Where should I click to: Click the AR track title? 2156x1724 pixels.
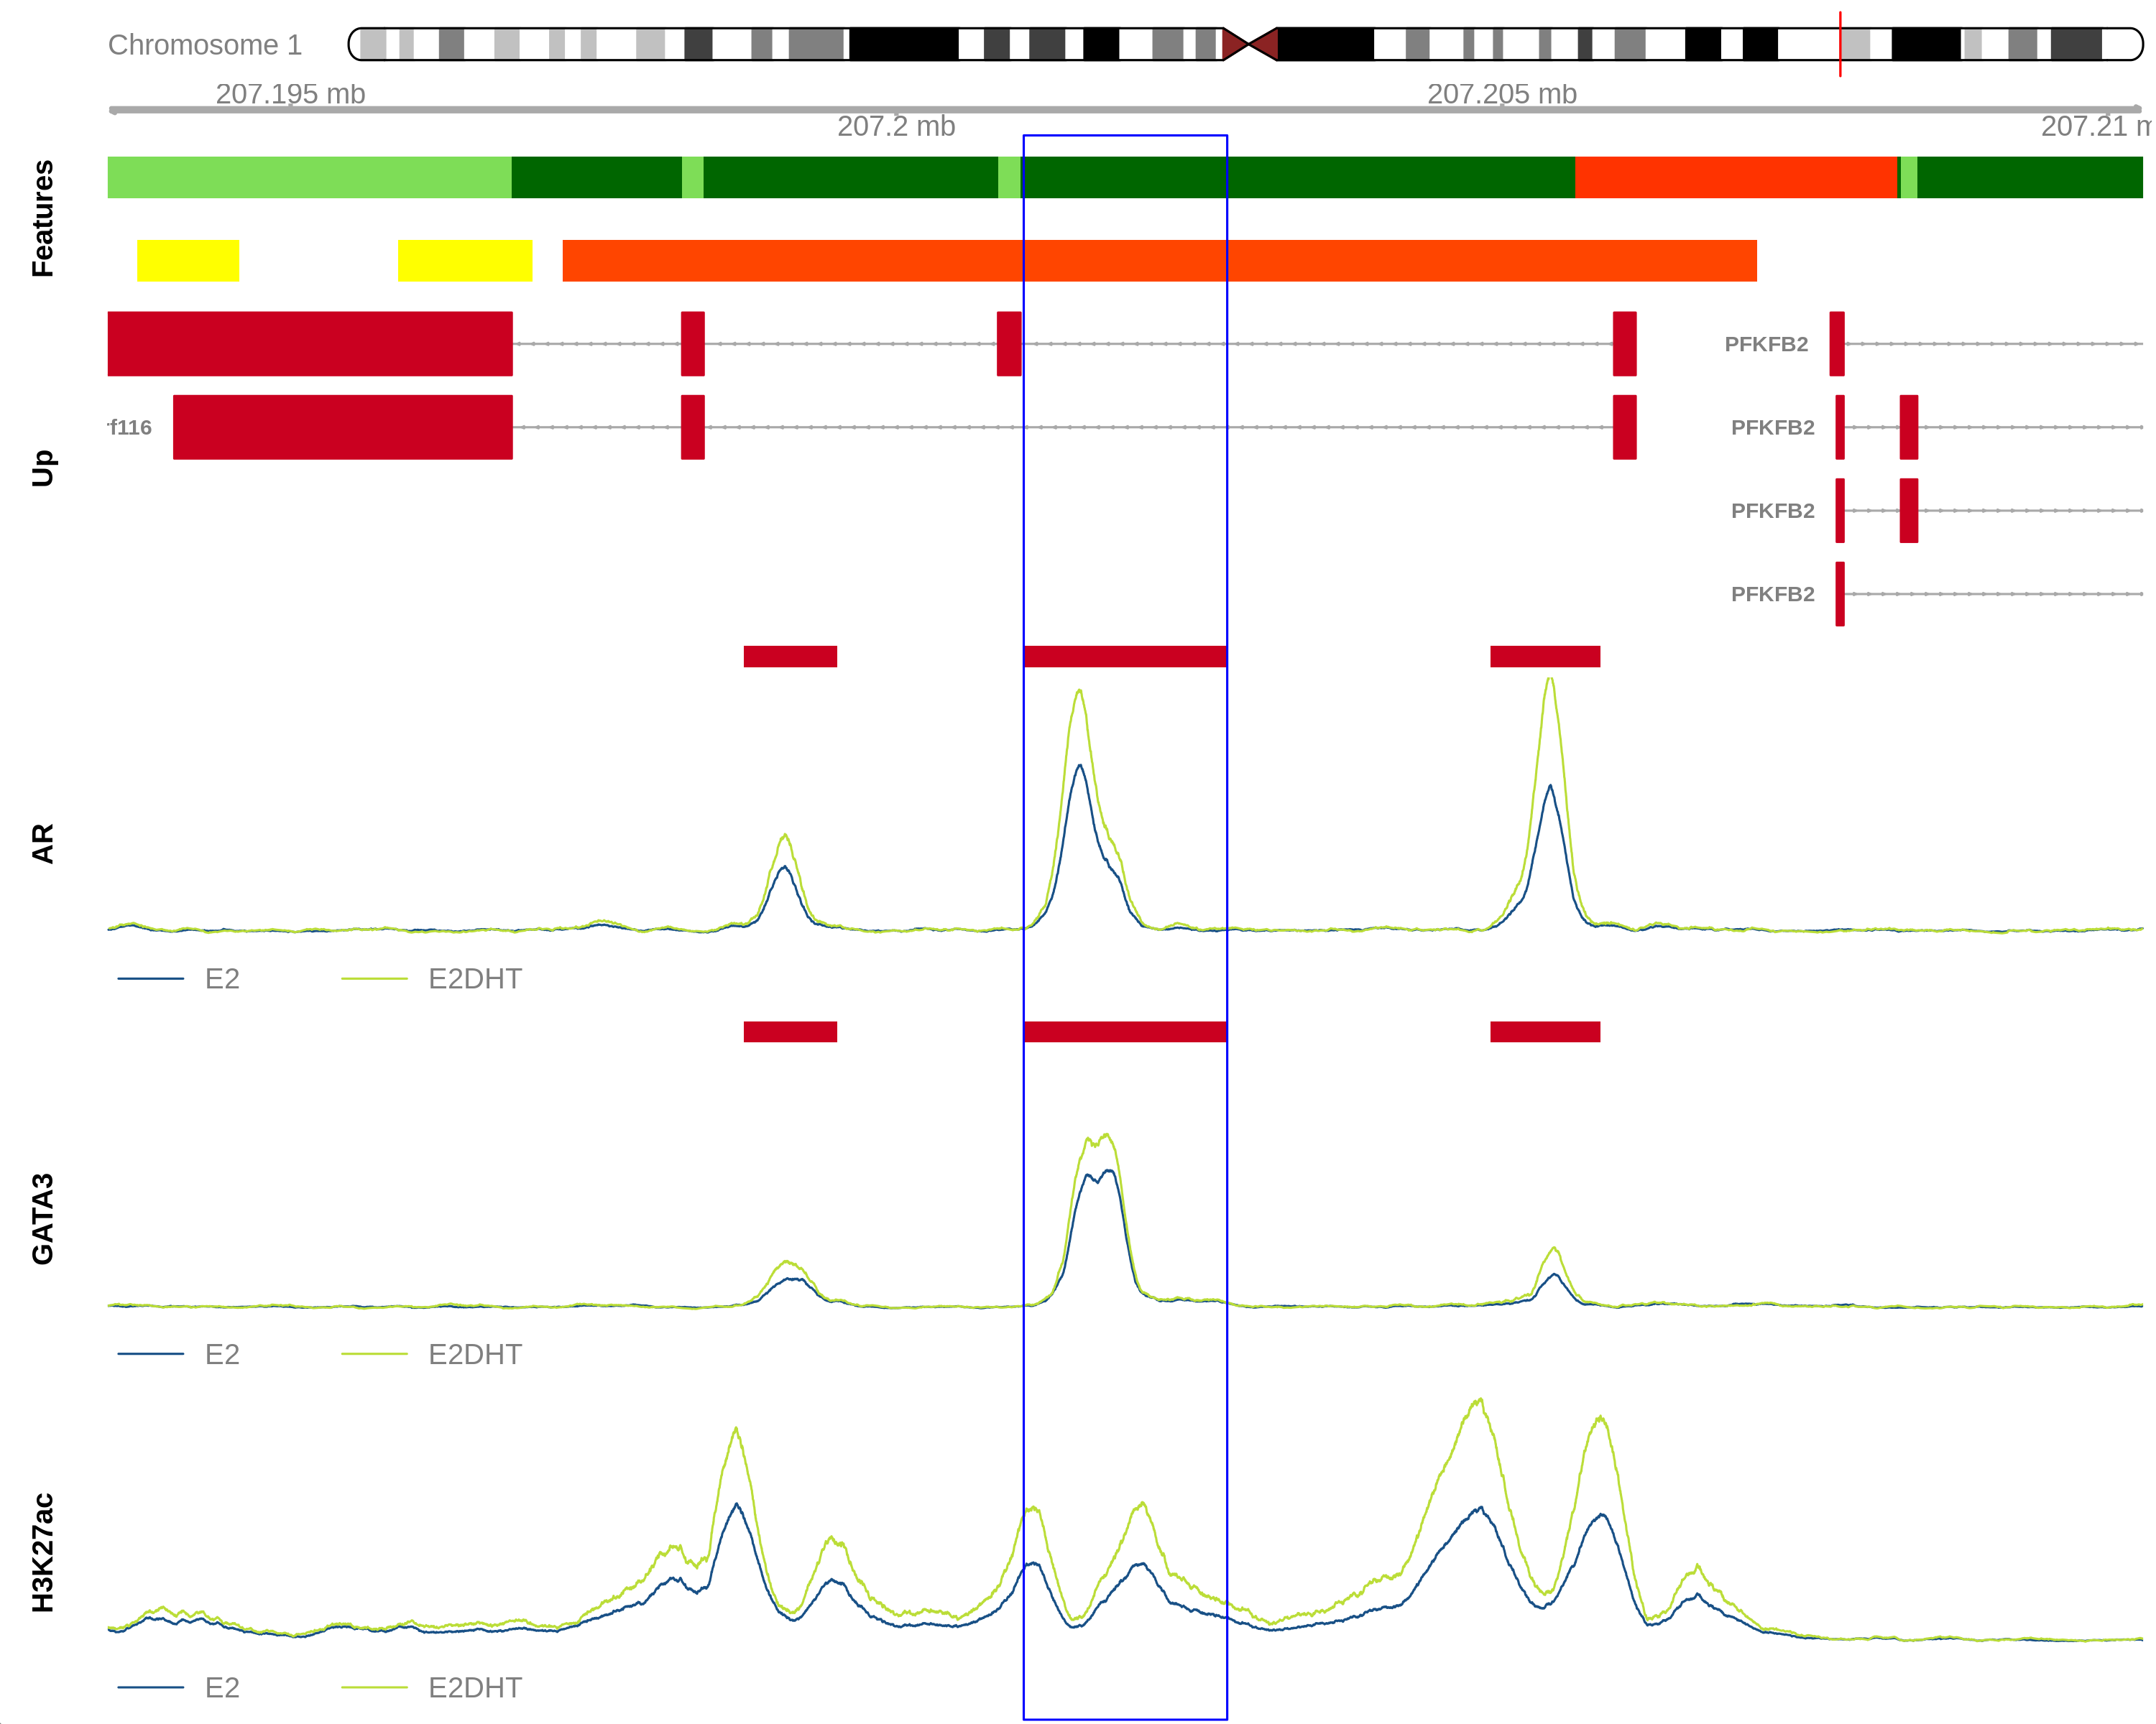[x=42, y=843]
